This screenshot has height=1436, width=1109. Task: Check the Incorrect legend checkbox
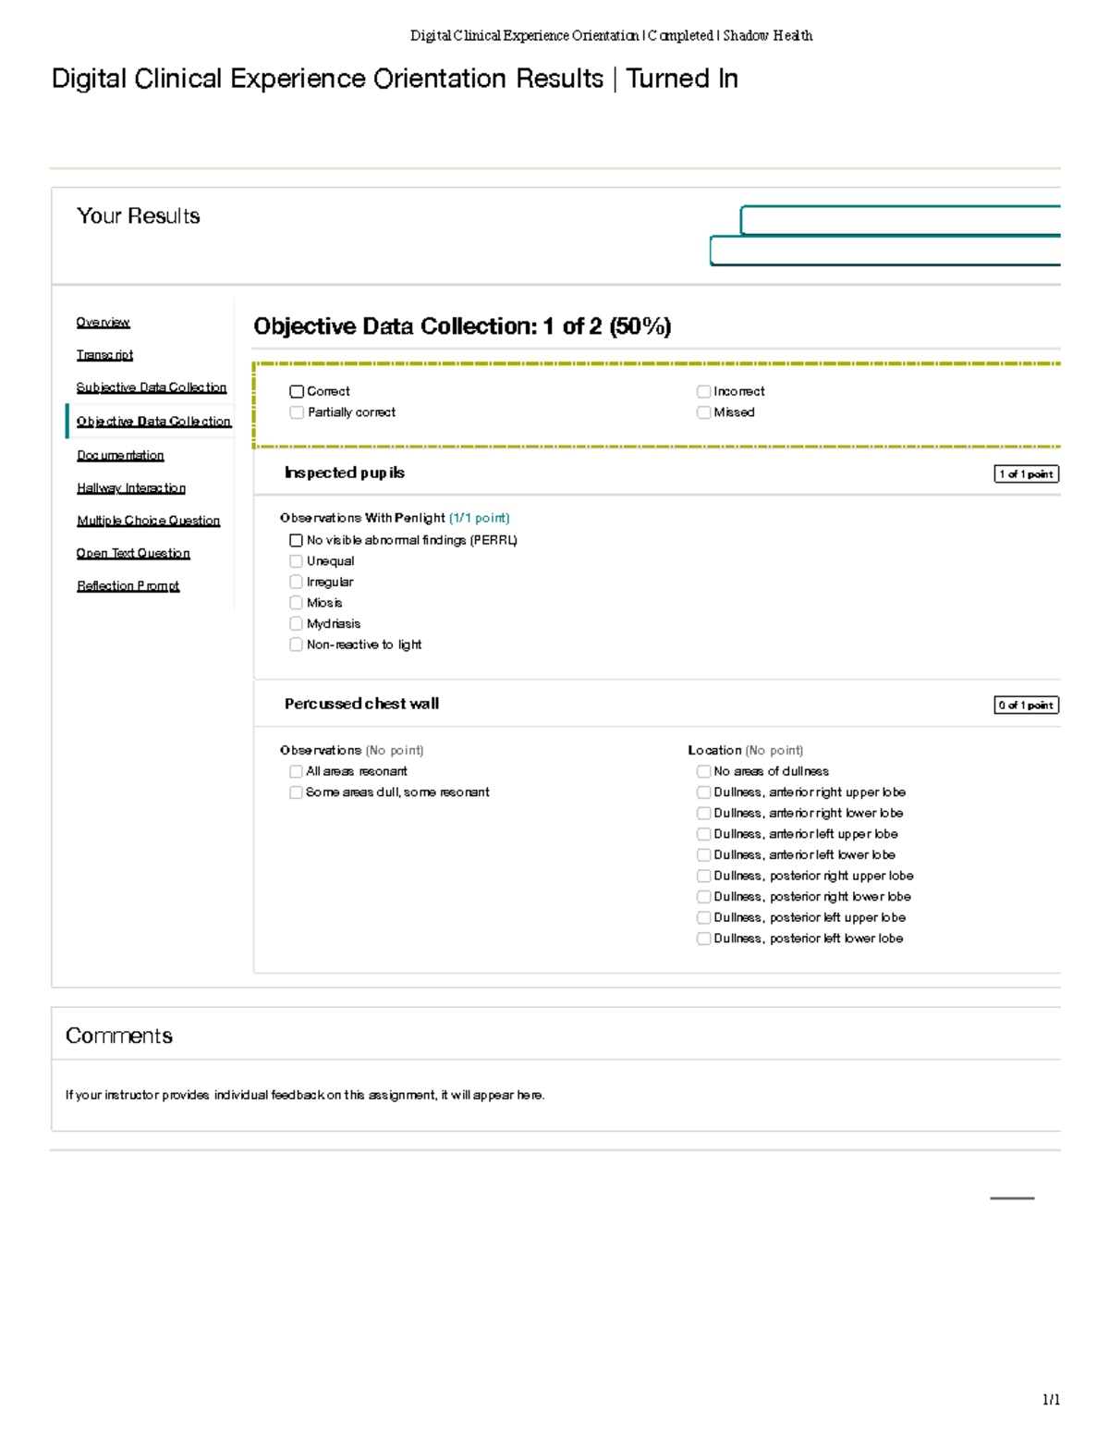(703, 392)
